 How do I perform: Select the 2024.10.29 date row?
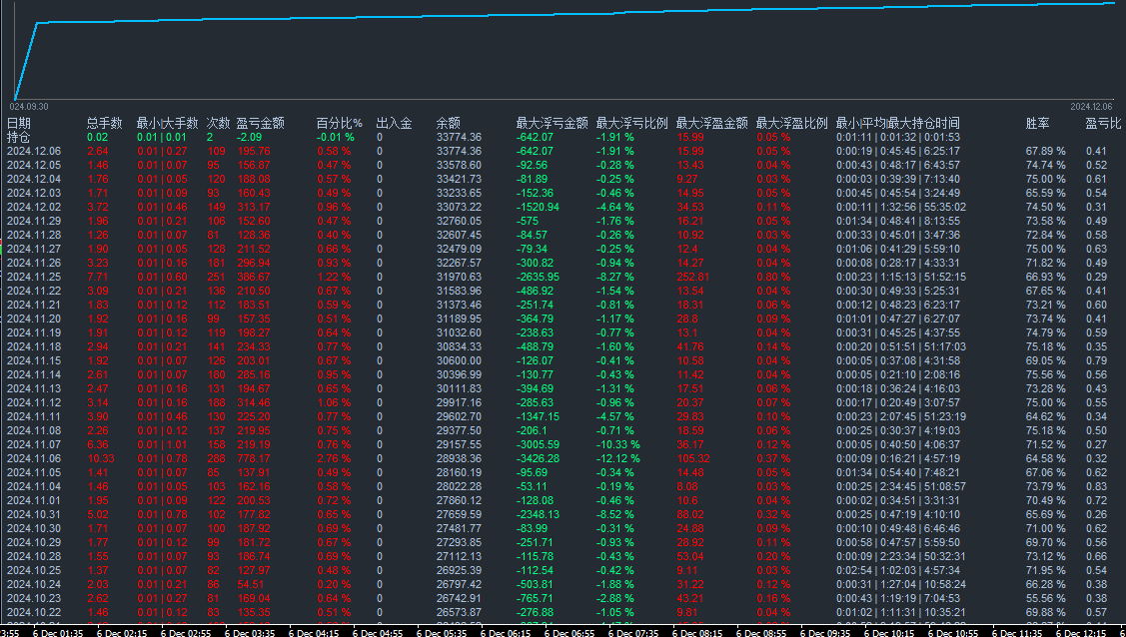pos(34,543)
